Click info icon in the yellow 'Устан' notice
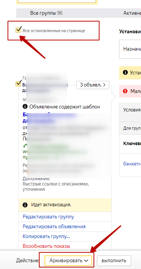This screenshot has width=141, height=269. point(125,73)
